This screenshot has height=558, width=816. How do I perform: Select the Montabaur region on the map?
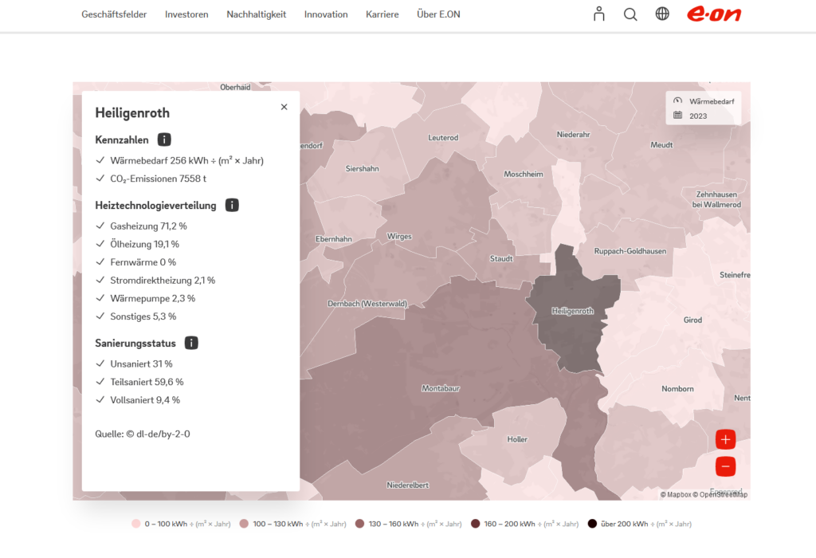coord(440,388)
